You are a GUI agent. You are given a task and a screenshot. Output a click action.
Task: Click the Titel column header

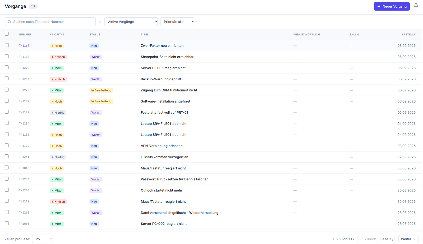coord(145,35)
